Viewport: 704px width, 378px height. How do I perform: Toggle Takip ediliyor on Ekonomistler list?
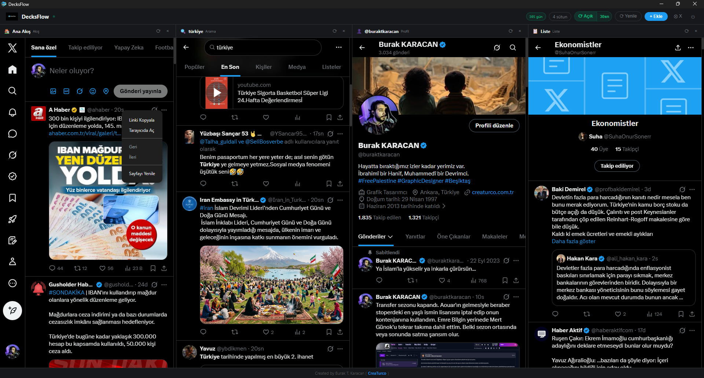click(x=617, y=166)
